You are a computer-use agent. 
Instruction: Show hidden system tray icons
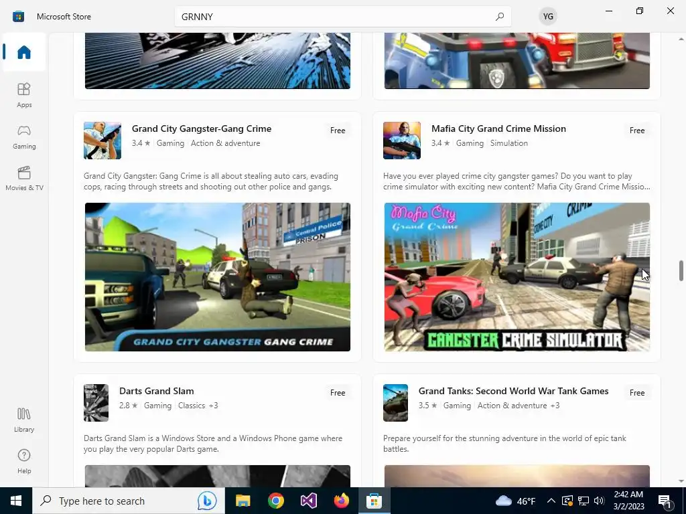pos(551,501)
